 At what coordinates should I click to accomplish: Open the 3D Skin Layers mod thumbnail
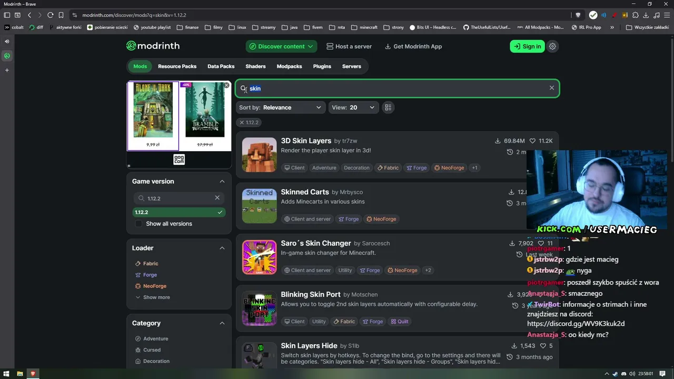(x=259, y=155)
